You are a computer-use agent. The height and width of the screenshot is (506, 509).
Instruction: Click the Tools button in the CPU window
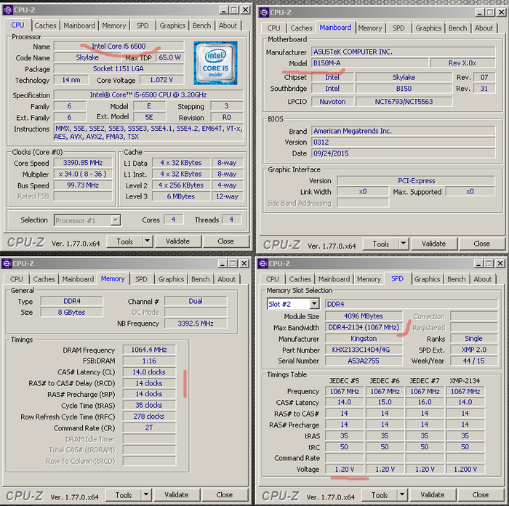pos(124,241)
